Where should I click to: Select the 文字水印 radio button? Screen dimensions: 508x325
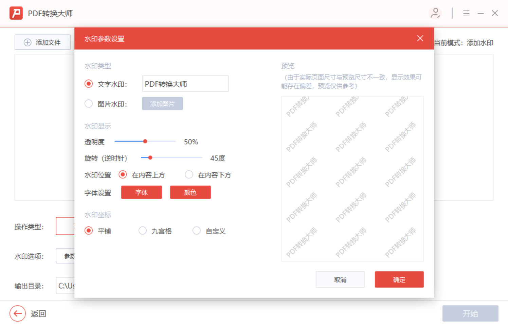[x=89, y=84]
